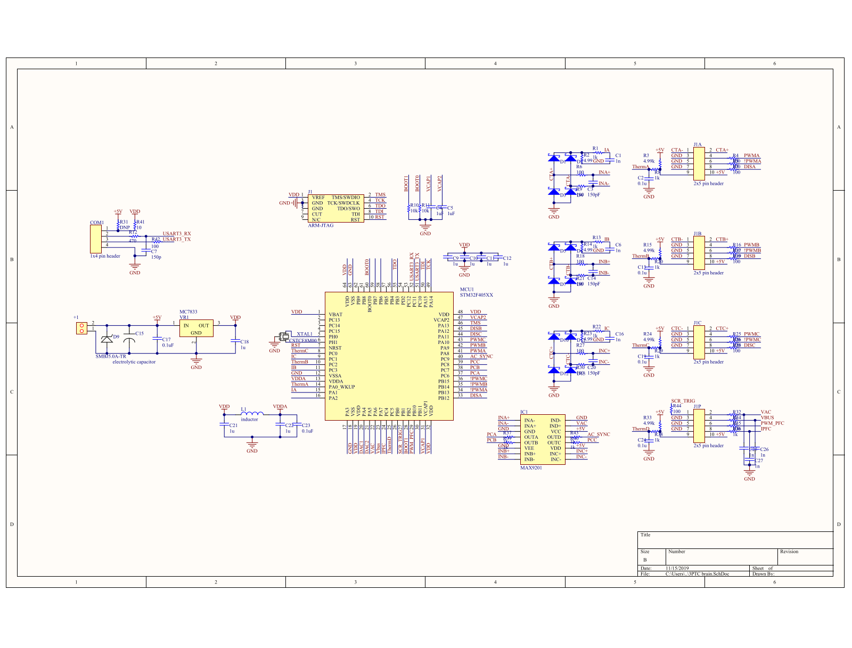Click the Number field in title block
This screenshot has height=648, width=852.
coord(722,557)
